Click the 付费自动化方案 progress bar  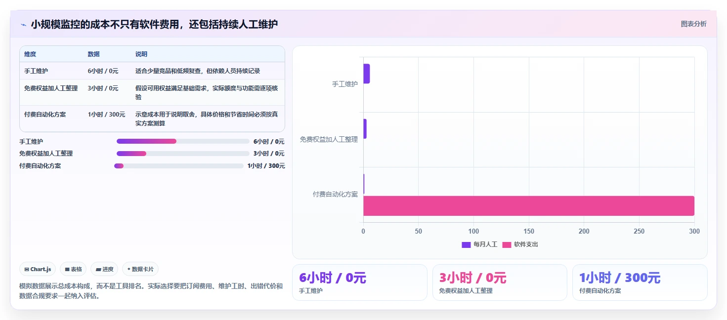(x=179, y=166)
